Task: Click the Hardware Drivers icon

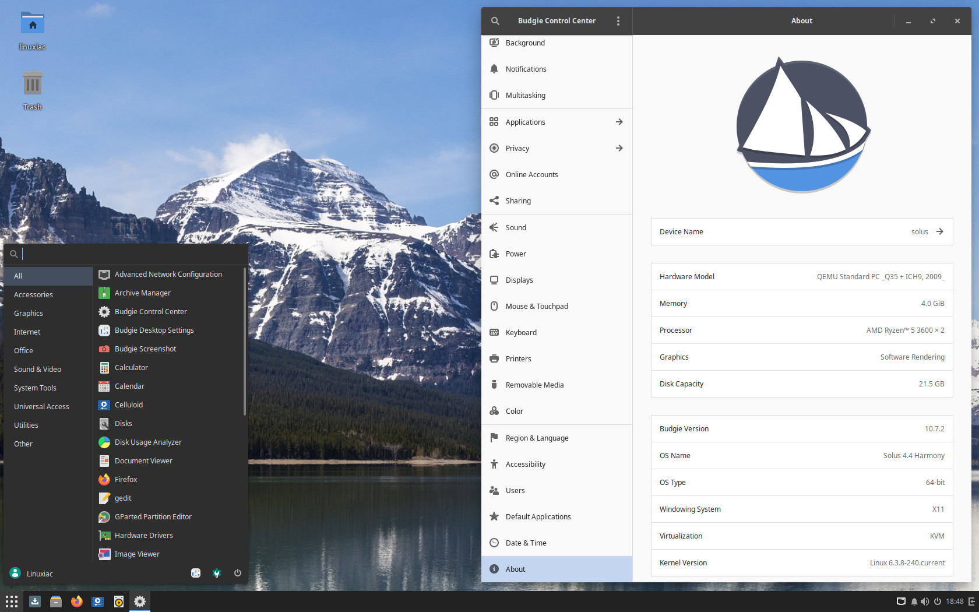Action: [x=104, y=535]
